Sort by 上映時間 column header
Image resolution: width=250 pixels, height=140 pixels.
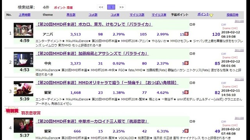point(25,15)
